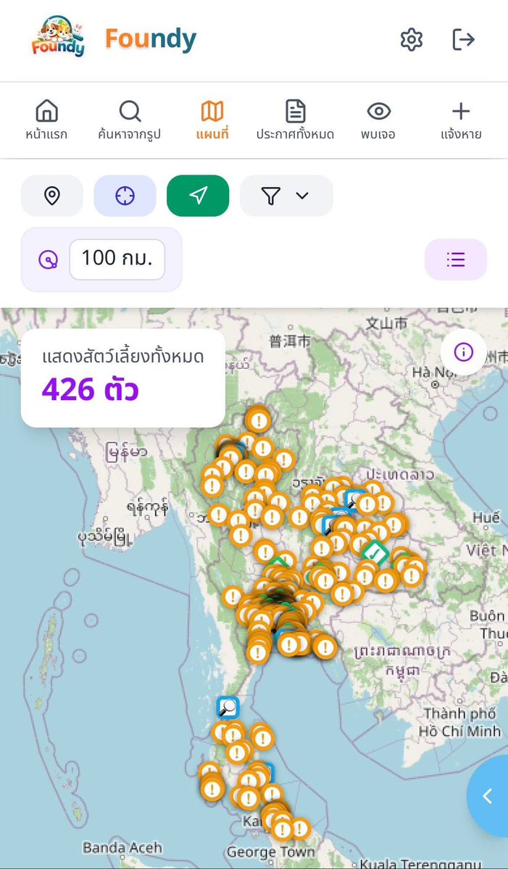Viewport: 508px width, 869px height.
Task: Click the map info circle icon
Action: point(463,352)
